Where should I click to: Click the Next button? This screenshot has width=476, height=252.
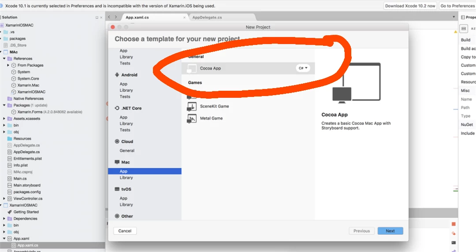(390, 231)
